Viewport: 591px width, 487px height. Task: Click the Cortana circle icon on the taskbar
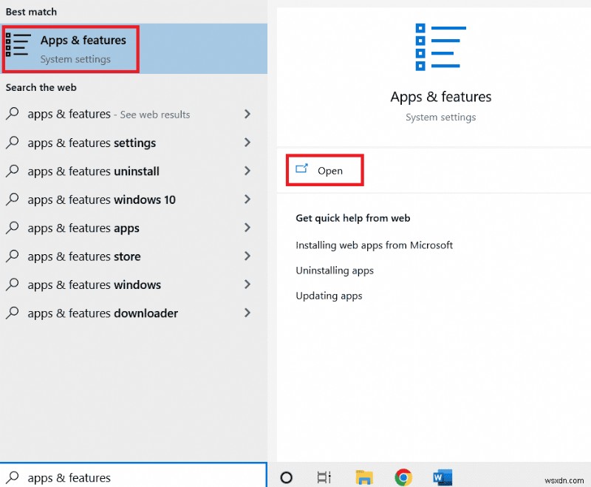(x=287, y=477)
